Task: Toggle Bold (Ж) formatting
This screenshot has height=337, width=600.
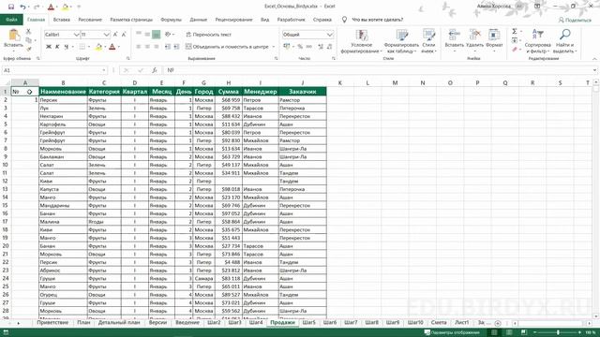Action: click(x=49, y=47)
